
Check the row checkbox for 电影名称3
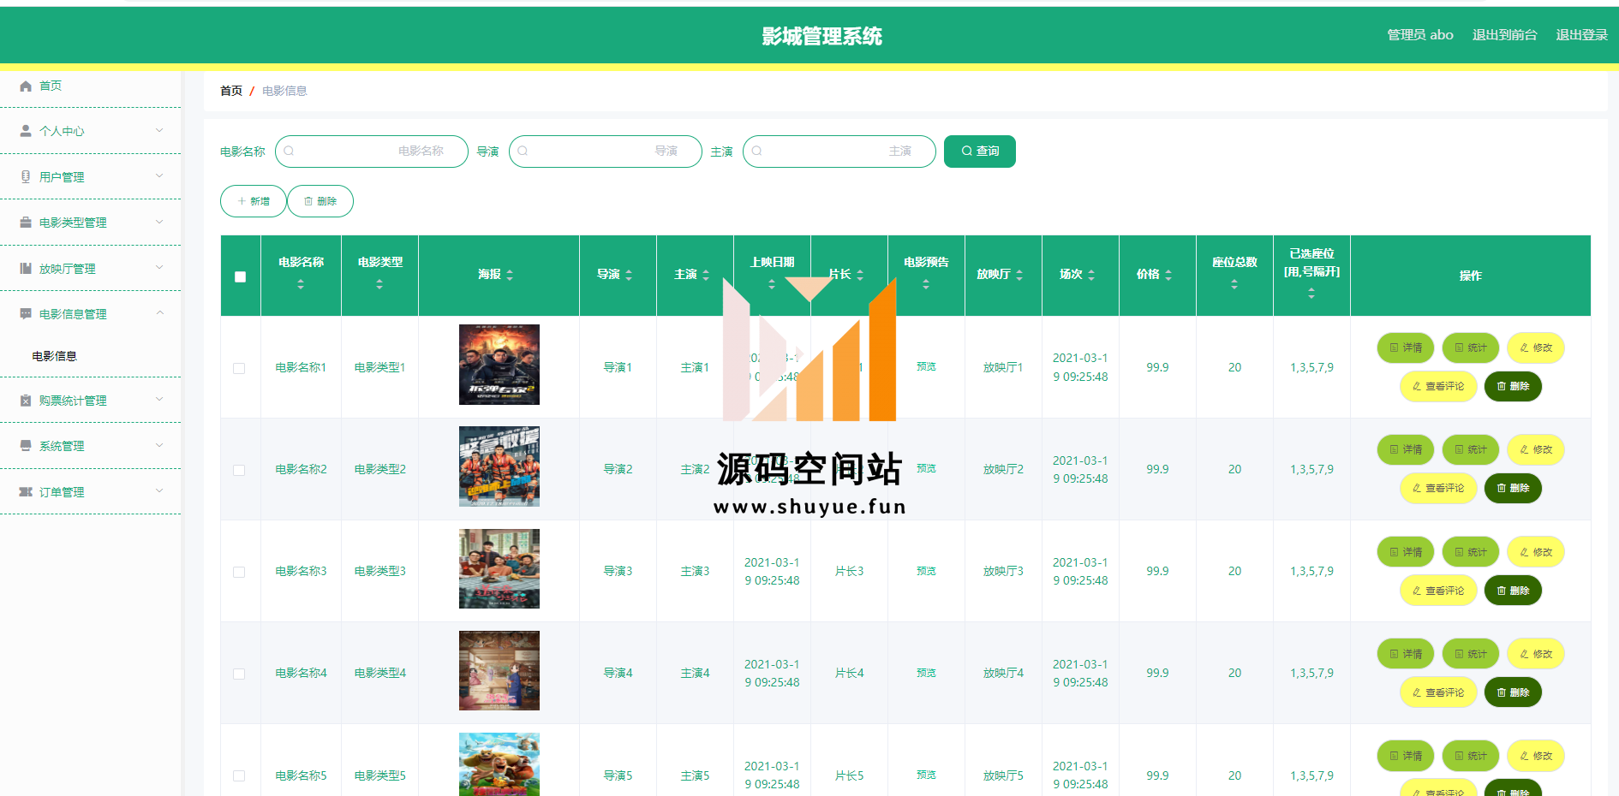(239, 572)
